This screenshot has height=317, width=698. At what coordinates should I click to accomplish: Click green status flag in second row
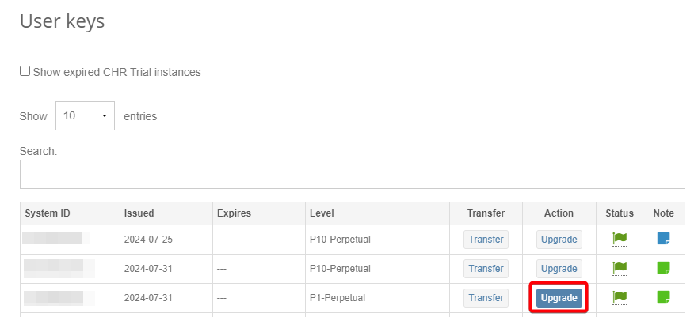(620, 268)
